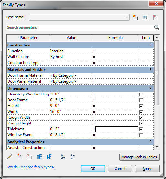This screenshot has width=166, height=179.
Task: Click the Move Parameter Up icon
Action: tap(39, 157)
